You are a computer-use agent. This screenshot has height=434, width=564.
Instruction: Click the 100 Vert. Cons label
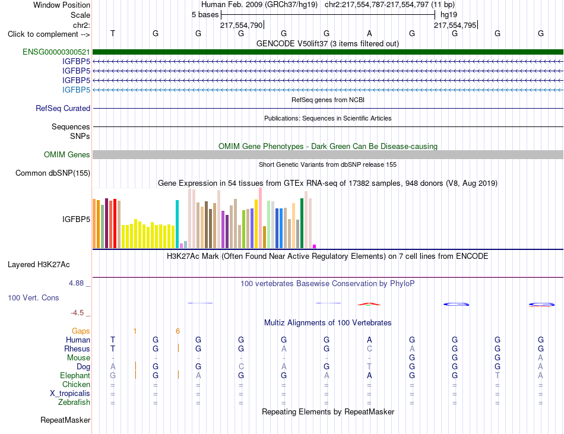click(33, 297)
